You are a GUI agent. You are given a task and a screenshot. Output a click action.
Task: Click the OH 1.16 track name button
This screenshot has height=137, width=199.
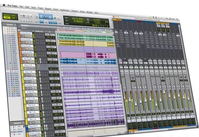(33, 112)
